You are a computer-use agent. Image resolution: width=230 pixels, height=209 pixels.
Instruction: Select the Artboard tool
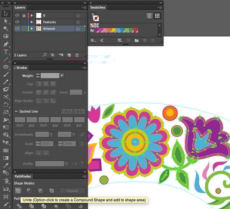pyautogui.click(x=6, y=196)
